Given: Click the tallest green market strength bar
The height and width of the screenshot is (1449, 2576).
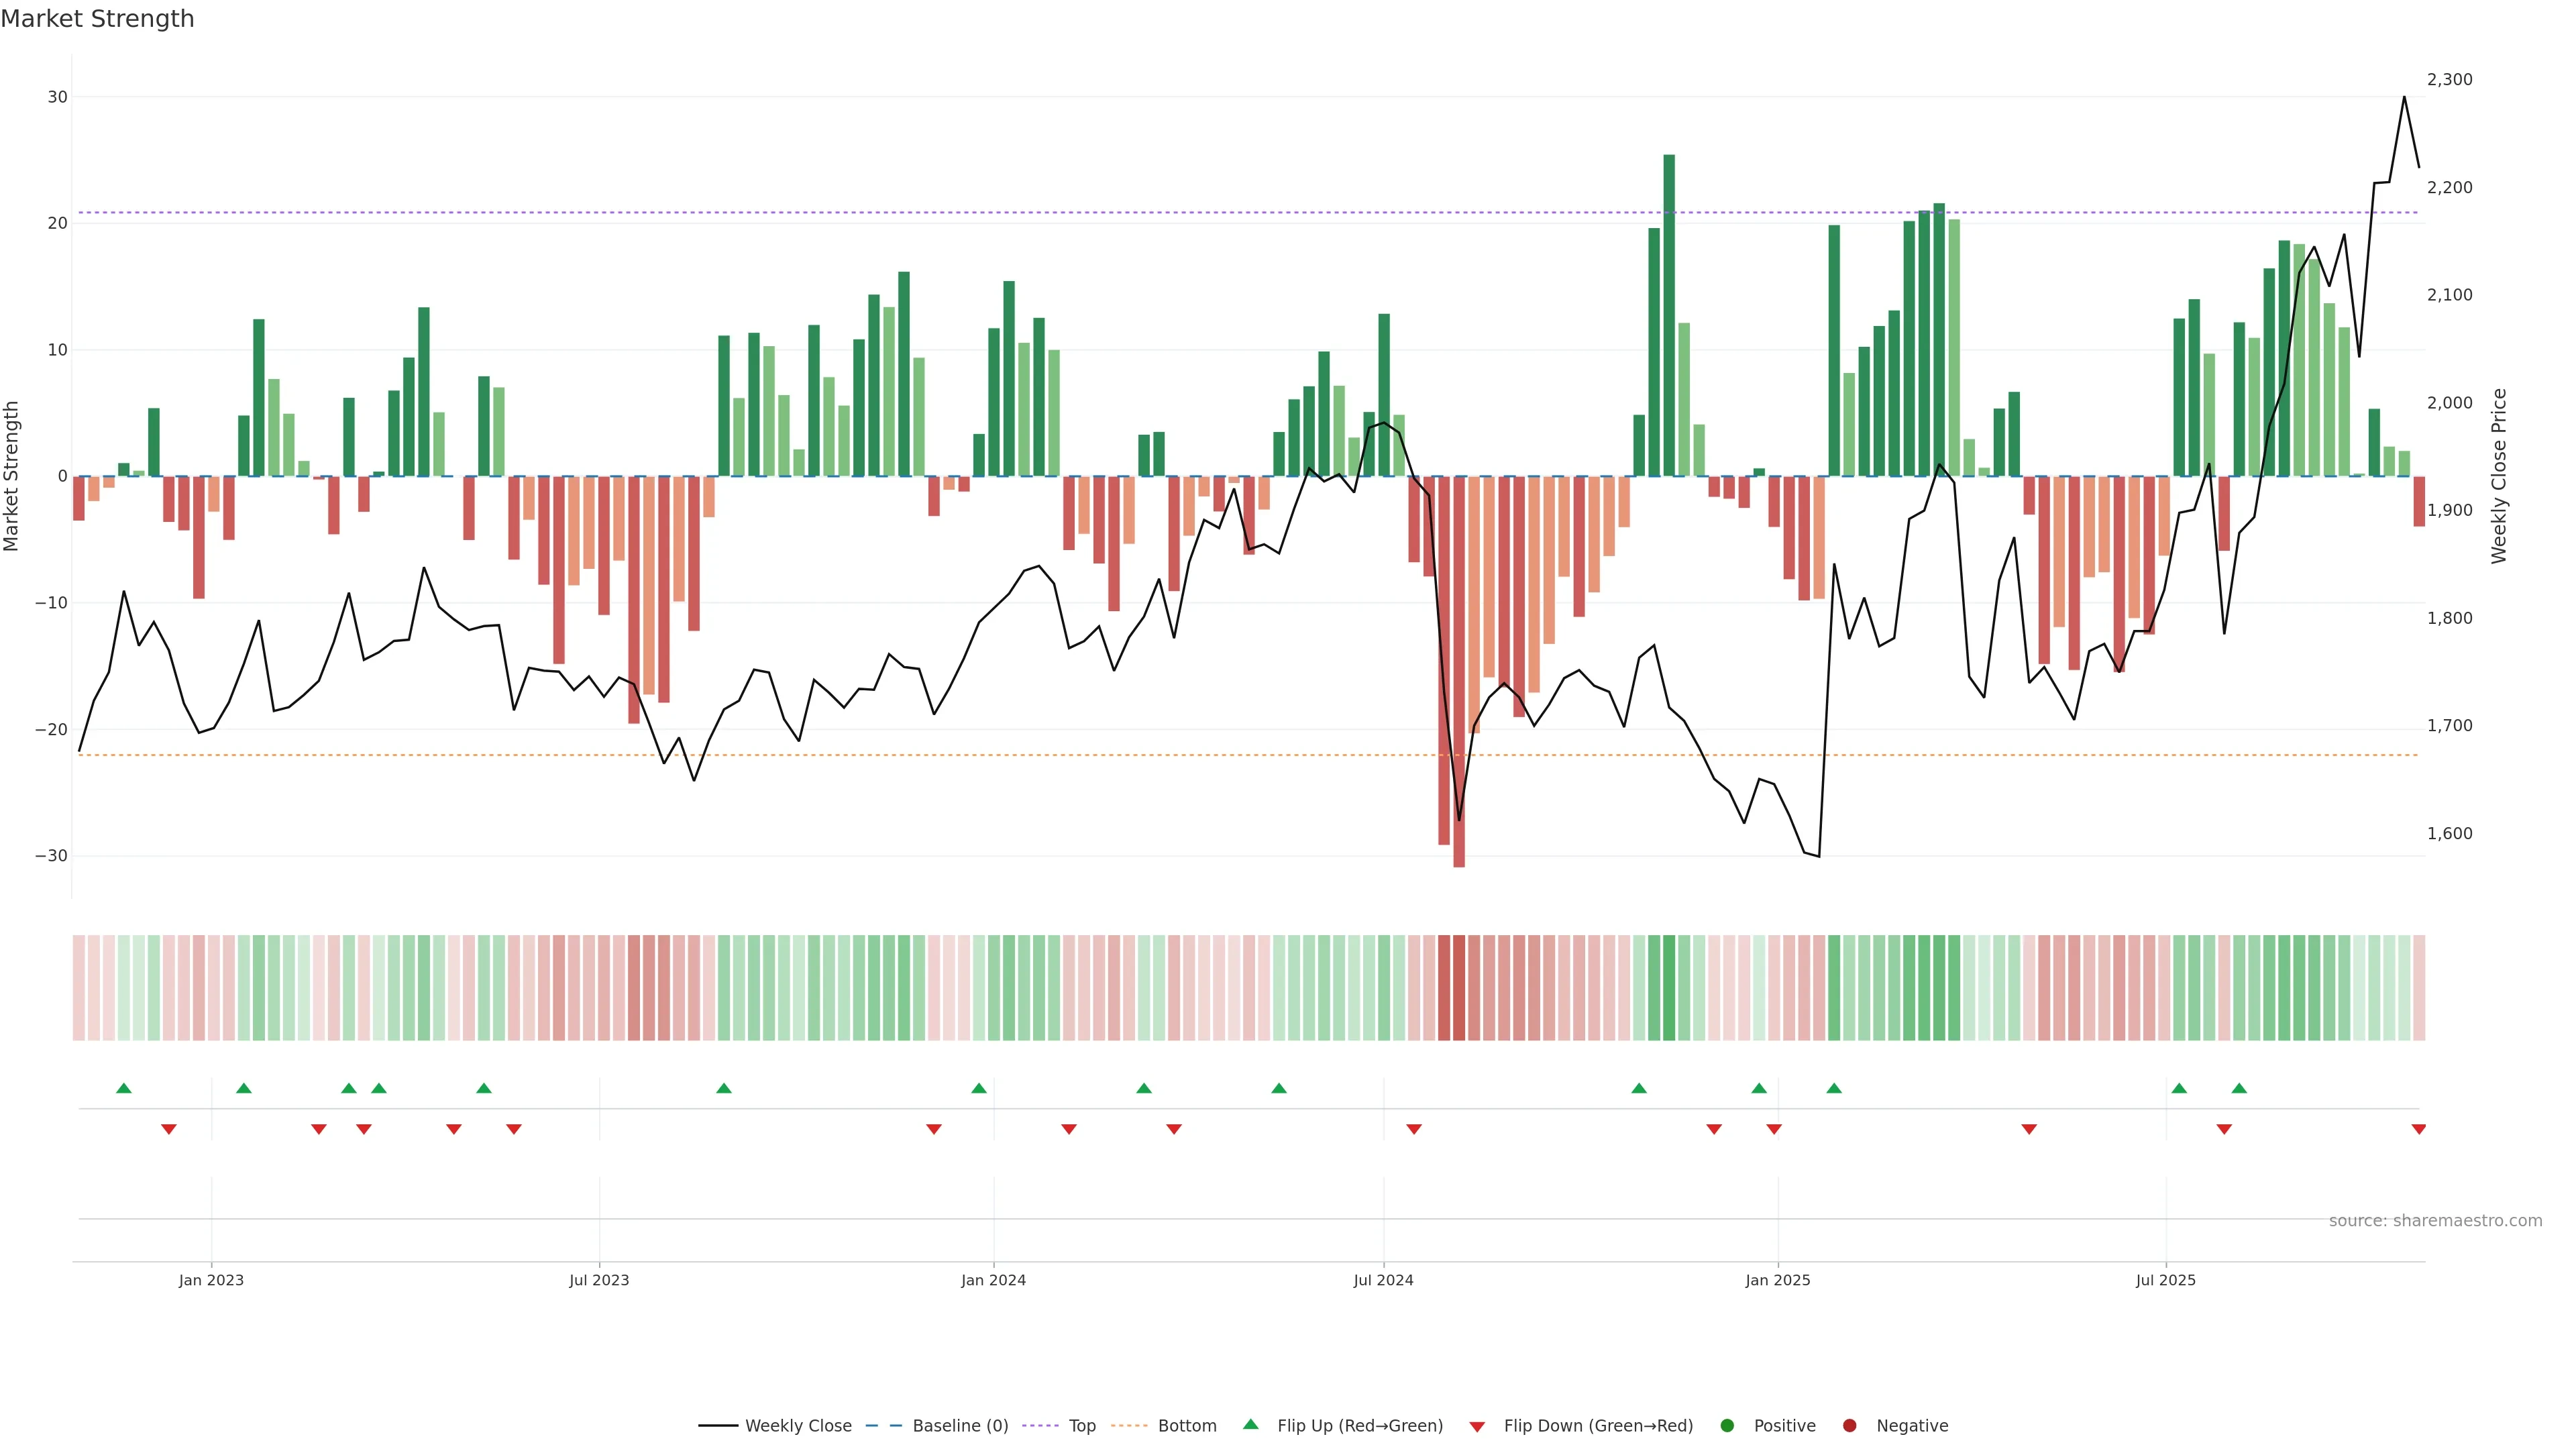Looking at the screenshot, I should coord(1669,315).
